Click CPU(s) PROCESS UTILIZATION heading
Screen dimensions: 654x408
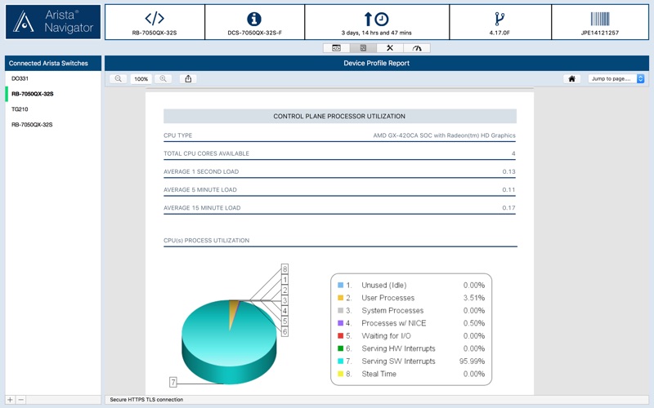click(x=207, y=241)
